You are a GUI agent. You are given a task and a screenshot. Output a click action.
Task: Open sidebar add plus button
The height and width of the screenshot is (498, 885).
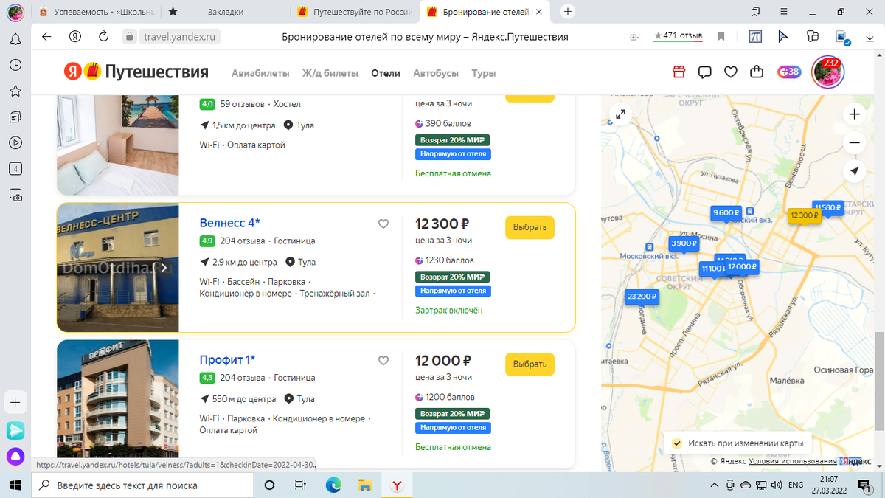pyautogui.click(x=15, y=403)
